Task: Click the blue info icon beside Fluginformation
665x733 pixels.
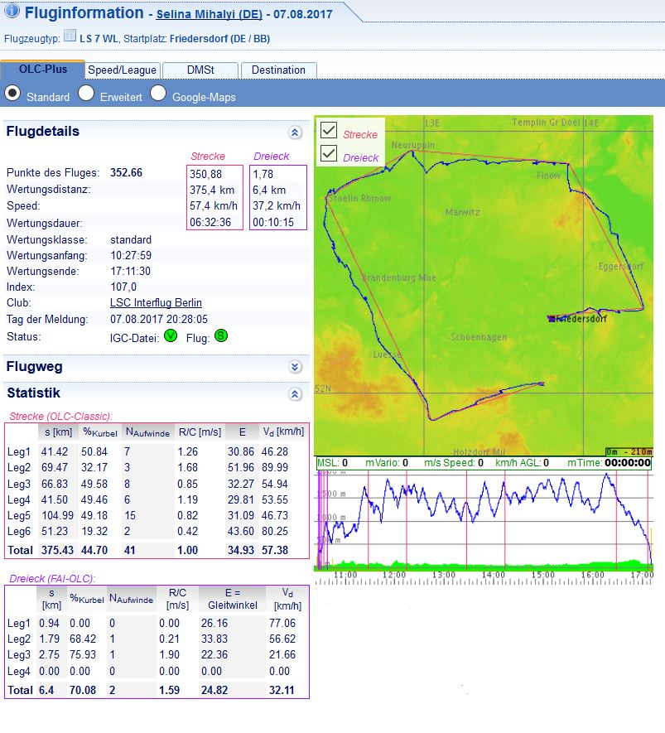Action: 12,12
